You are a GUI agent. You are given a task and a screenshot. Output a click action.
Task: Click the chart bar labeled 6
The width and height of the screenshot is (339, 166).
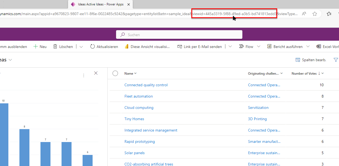coord(87,160)
